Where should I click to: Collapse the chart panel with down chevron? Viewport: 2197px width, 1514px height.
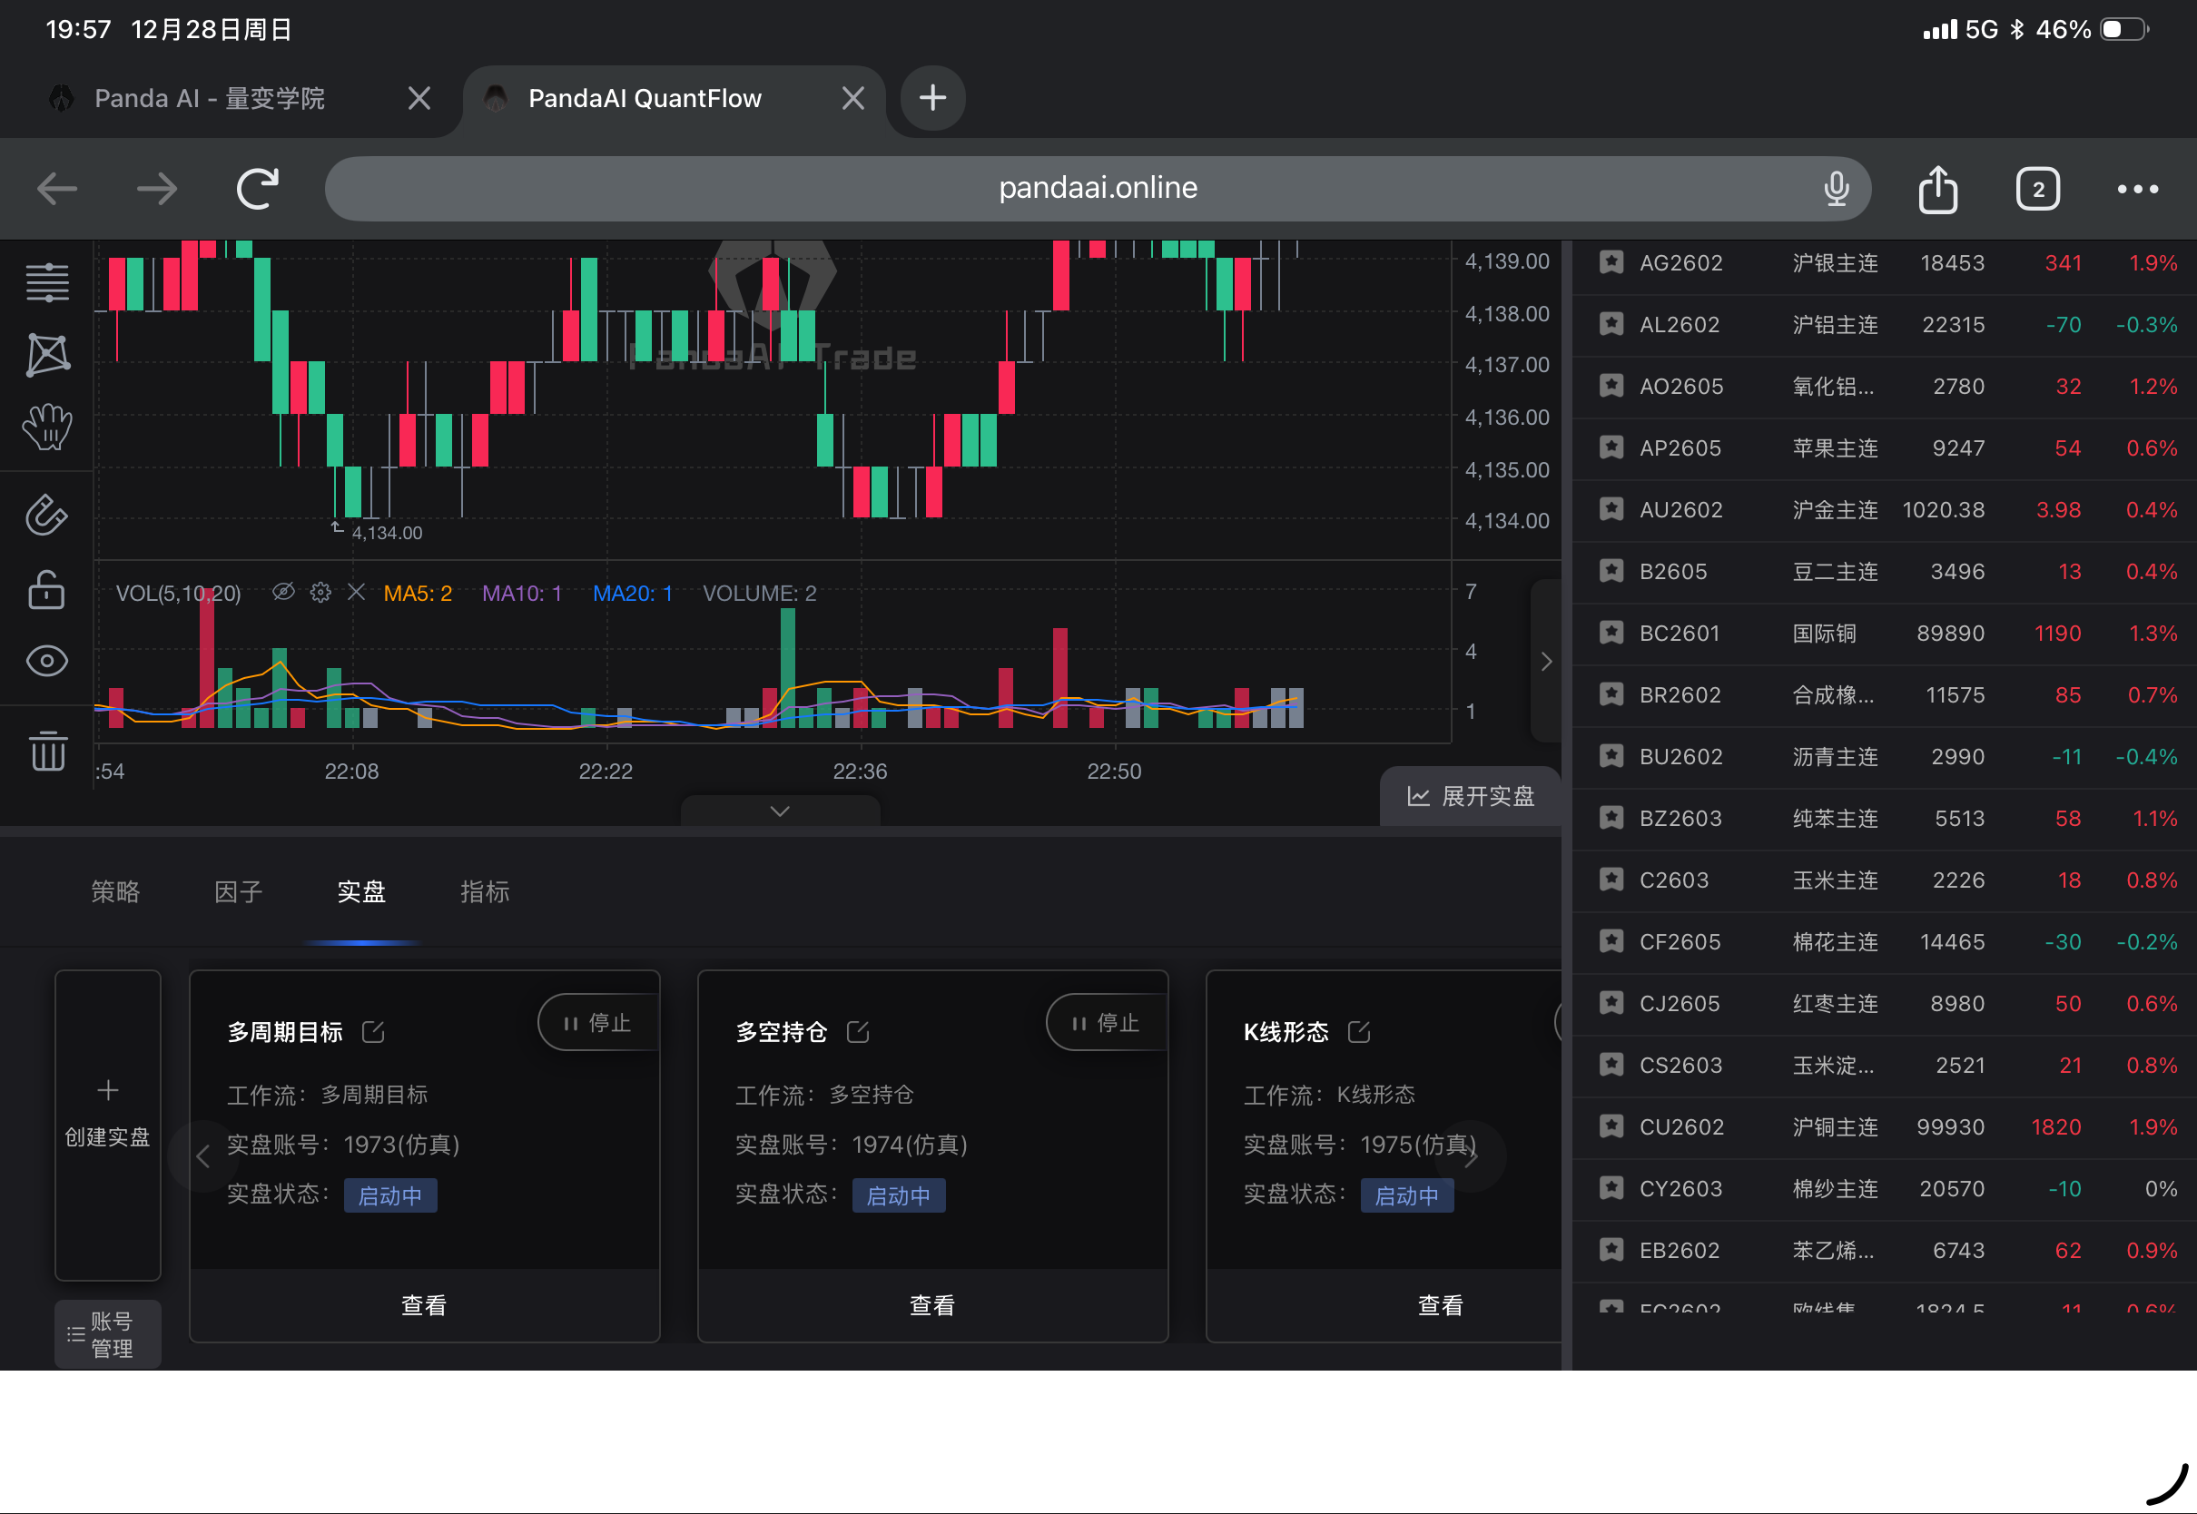click(780, 811)
